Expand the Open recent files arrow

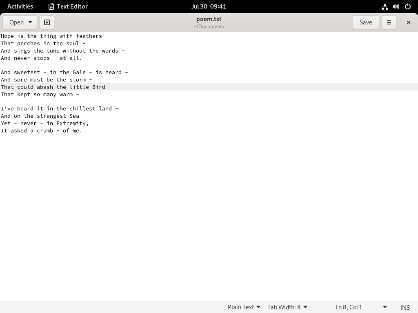coord(30,22)
